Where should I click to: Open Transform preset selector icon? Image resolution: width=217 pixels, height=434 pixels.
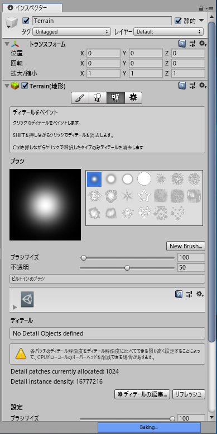(192, 44)
